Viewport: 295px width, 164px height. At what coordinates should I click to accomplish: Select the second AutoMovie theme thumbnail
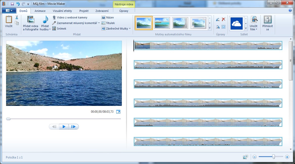click(162, 23)
